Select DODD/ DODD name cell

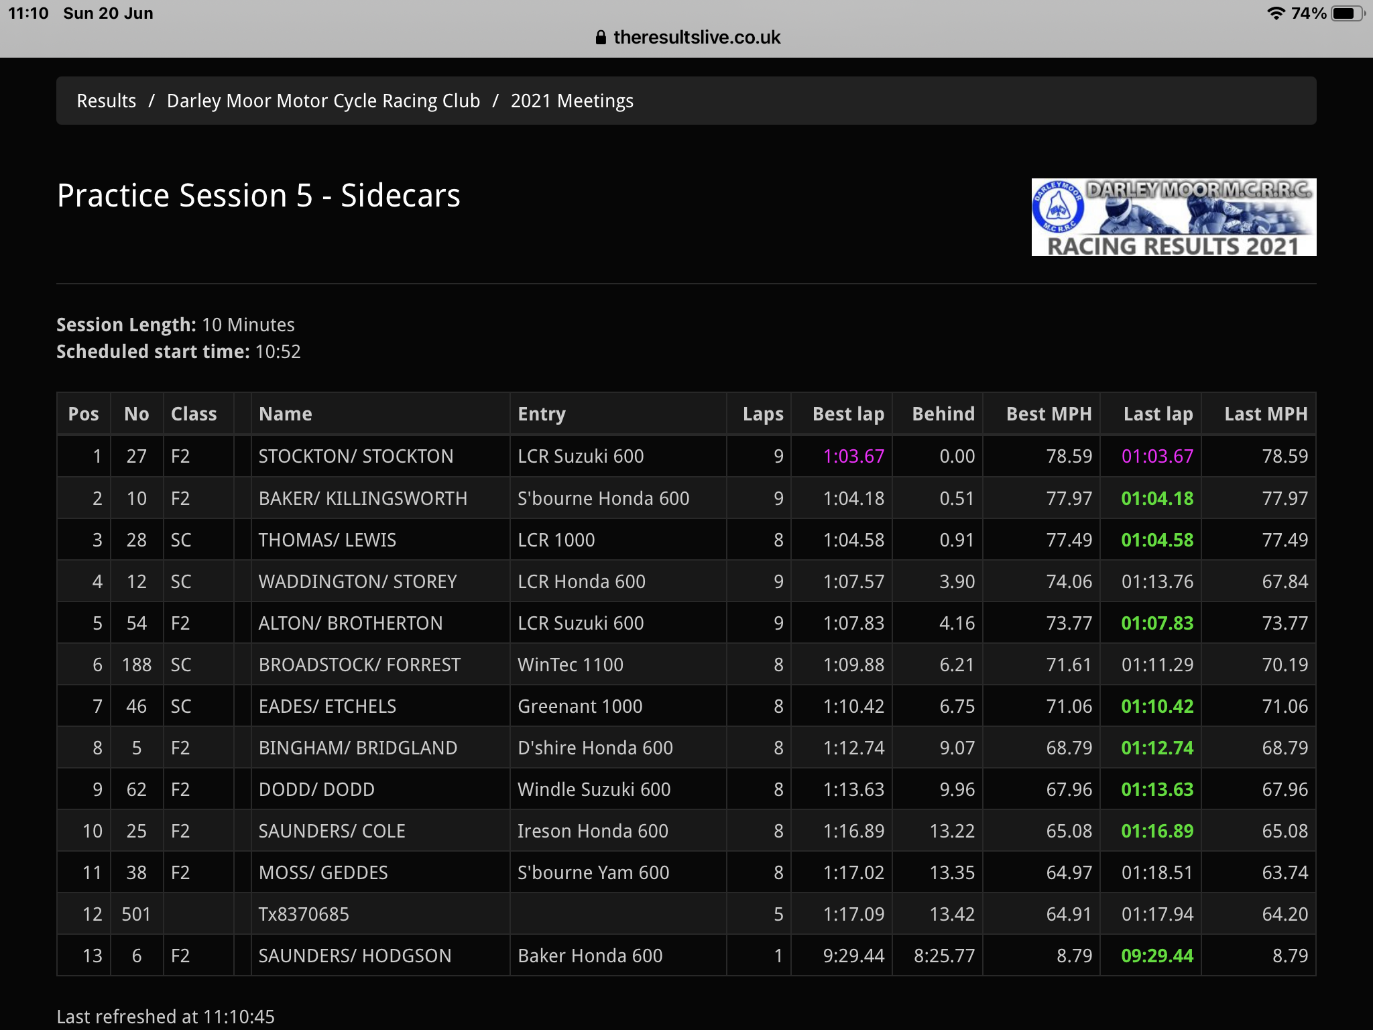(380, 789)
